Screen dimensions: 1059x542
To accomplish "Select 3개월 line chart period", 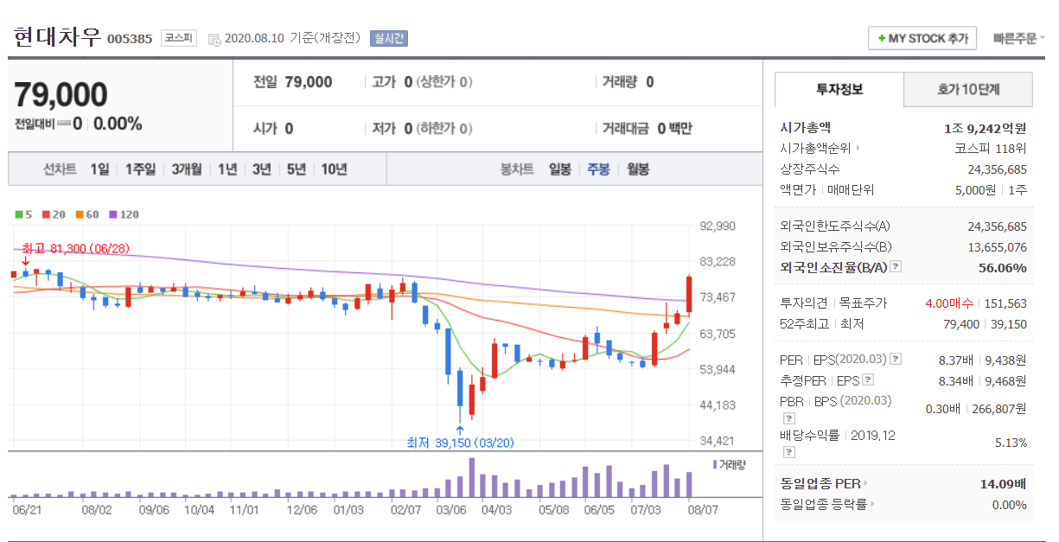I will coord(188,169).
